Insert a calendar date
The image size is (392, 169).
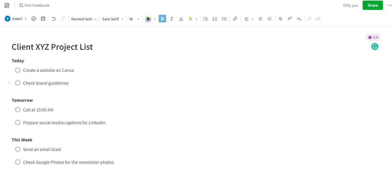(43, 18)
